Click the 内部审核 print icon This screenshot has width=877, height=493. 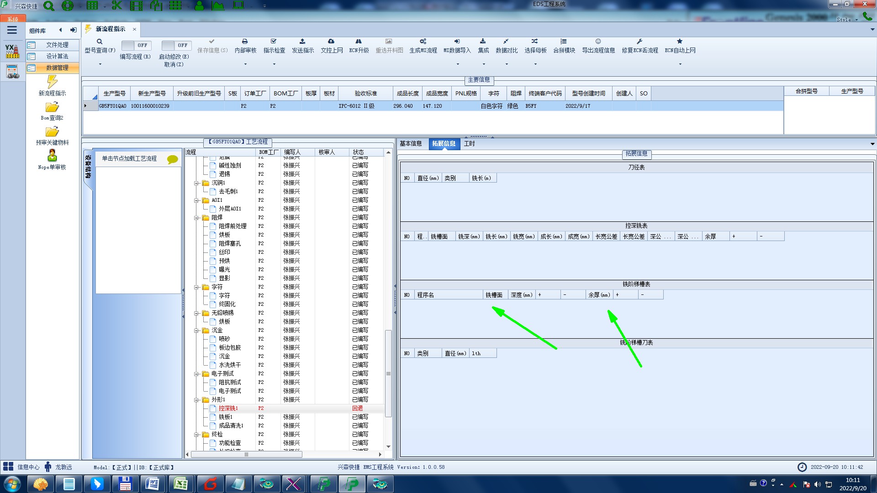[x=245, y=42]
